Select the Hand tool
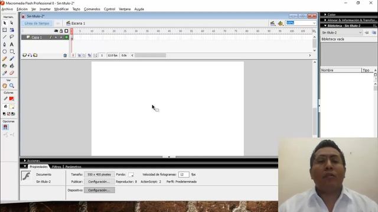The height and width of the screenshot is (212, 378). pos(5,85)
